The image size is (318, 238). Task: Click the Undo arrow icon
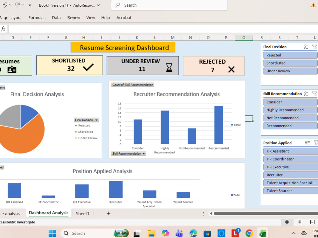point(5,5)
